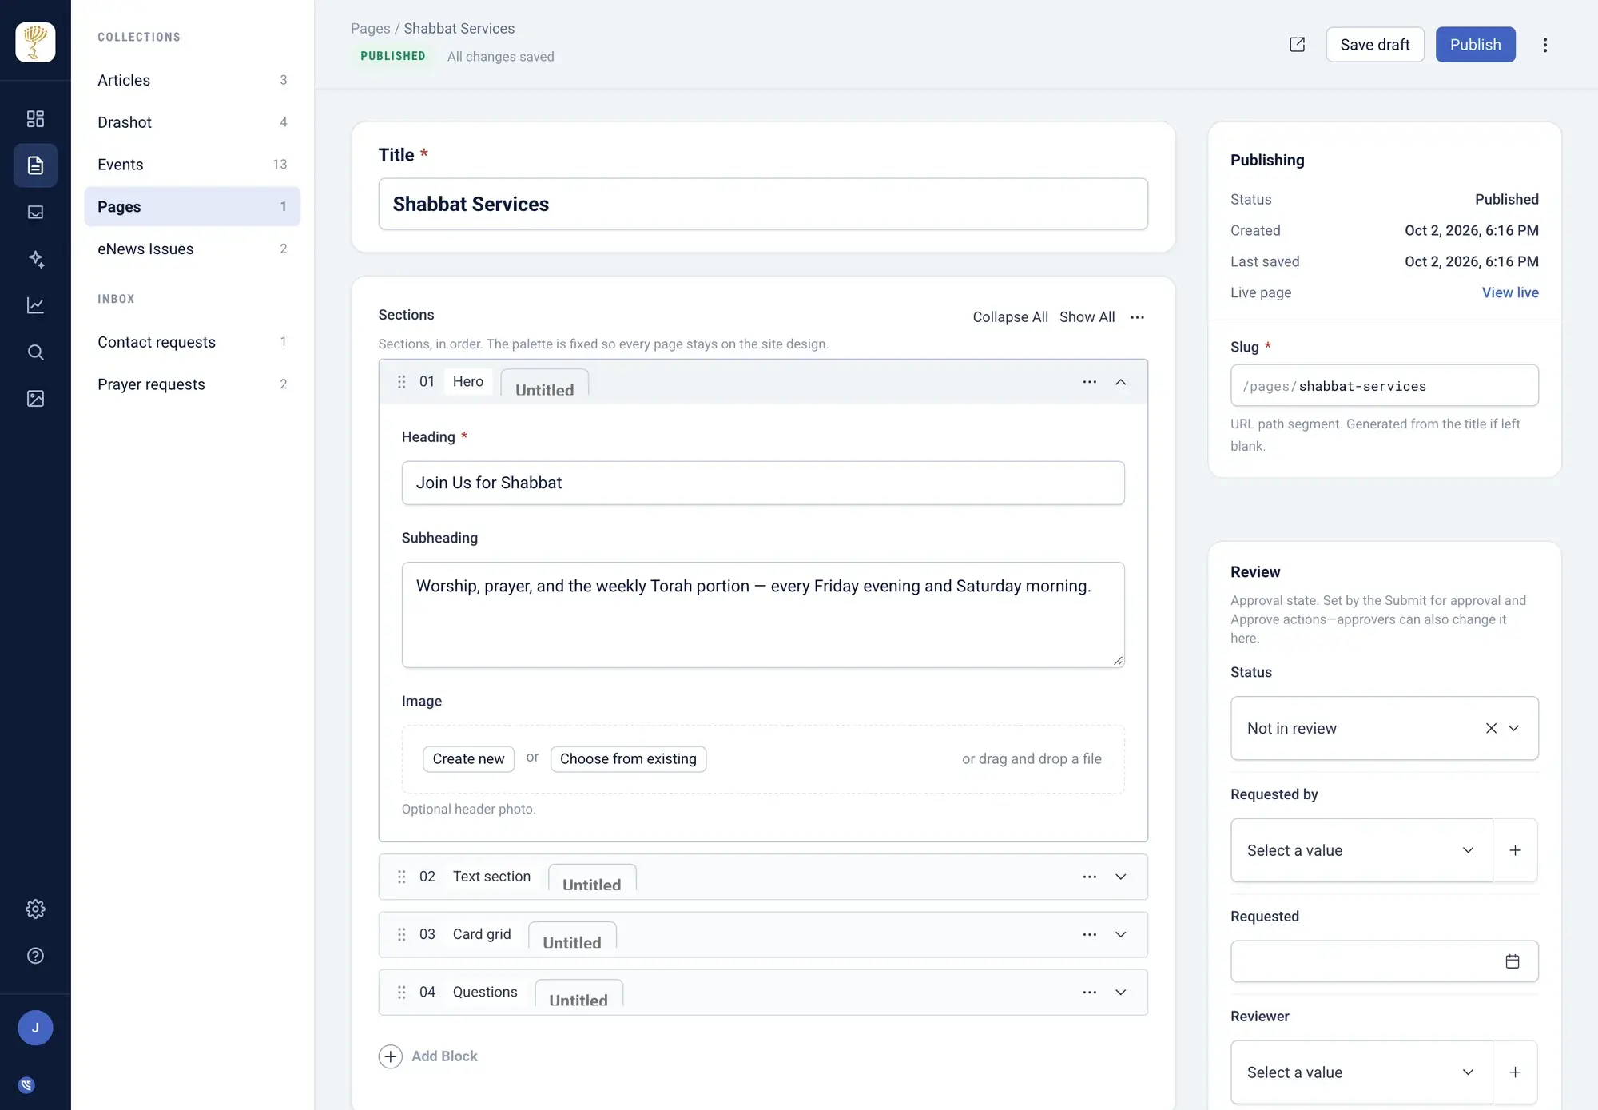Open the media library image icon
The height and width of the screenshot is (1110, 1598).
coord(35,398)
